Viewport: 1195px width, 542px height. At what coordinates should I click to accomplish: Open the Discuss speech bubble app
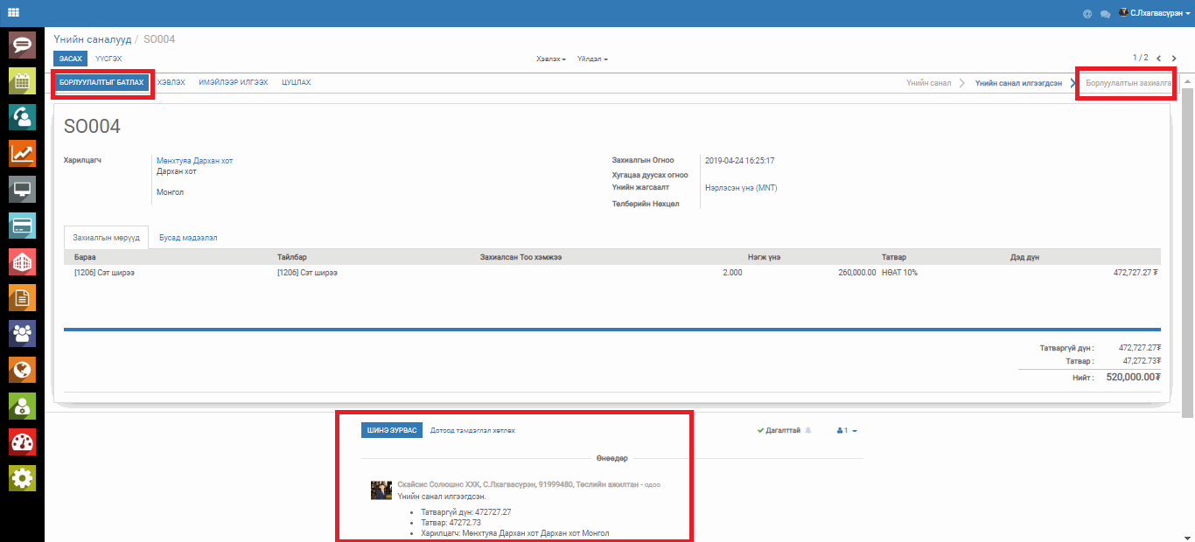22,44
